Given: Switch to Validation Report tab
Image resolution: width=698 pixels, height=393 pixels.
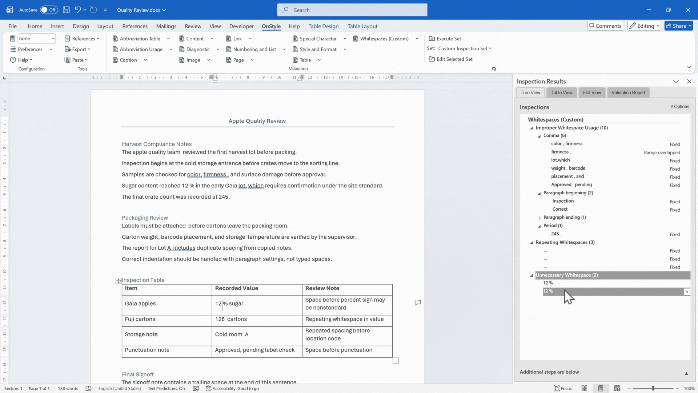Looking at the screenshot, I should (628, 92).
